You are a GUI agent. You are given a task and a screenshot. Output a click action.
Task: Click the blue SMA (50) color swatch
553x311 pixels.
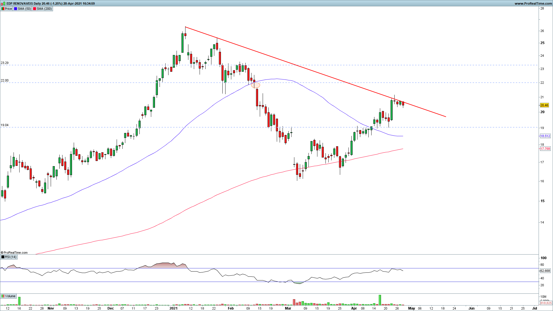coord(16,9)
